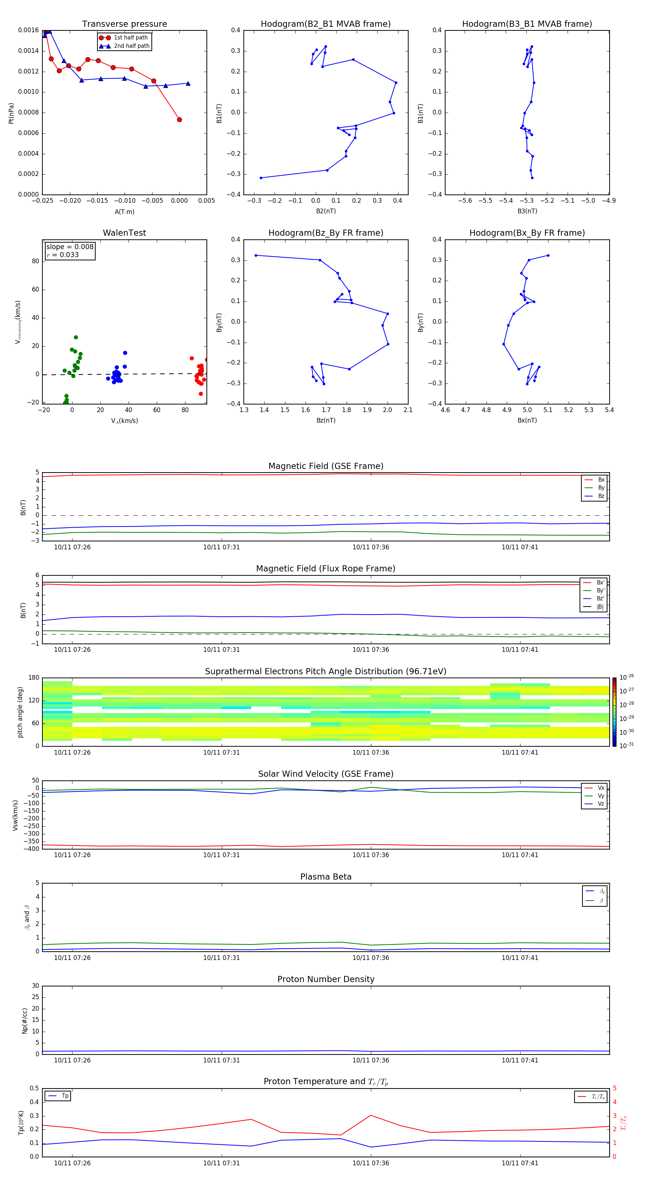
Task: Click the 'βp and β' y-axis label
Action: tap(28, 917)
